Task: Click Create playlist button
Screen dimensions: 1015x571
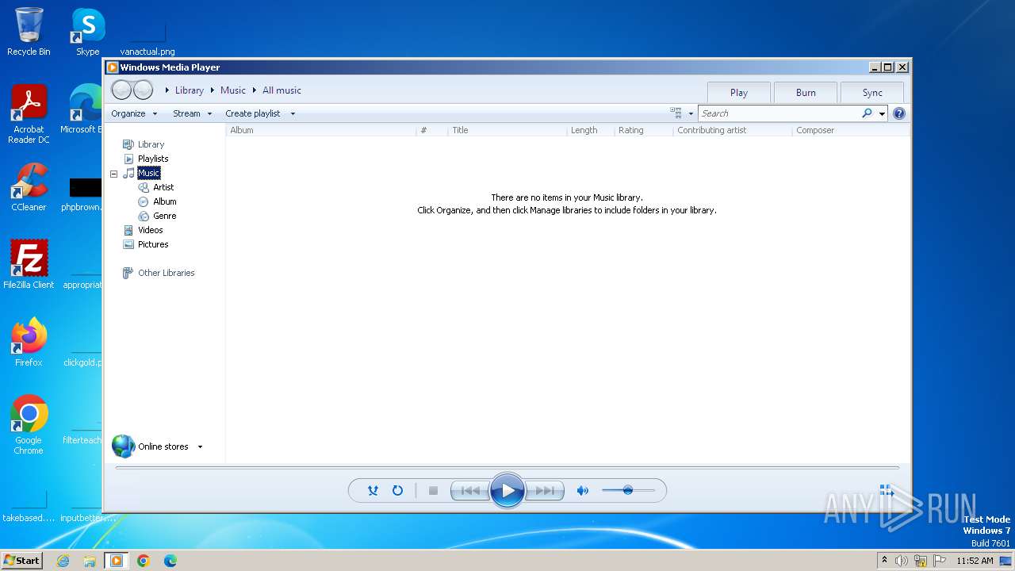Action: pyautogui.click(x=252, y=113)
